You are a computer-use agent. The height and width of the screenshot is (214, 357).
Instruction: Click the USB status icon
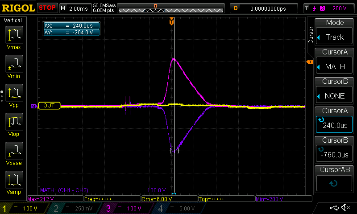tap(334, 208)
